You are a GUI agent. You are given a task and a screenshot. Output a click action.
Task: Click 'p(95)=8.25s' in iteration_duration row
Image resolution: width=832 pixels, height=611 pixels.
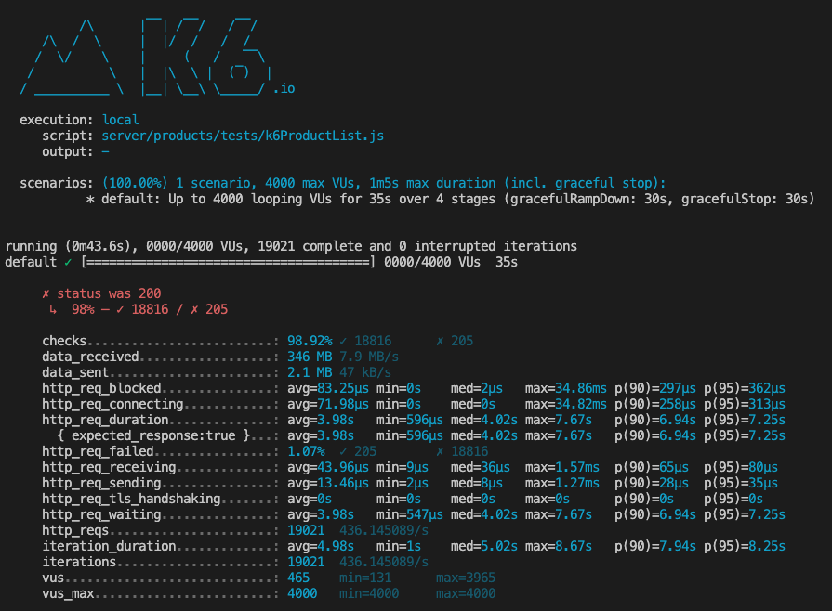(x=745, y=546)
